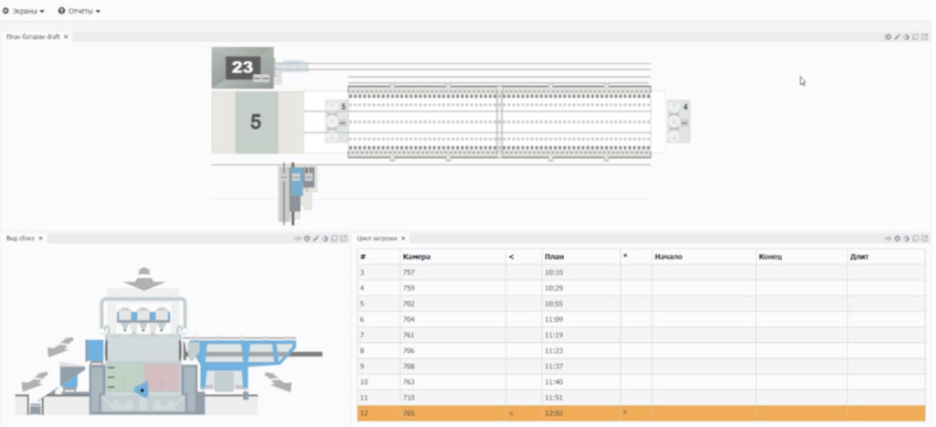This screenshot has height=427, width=936.
Task: Click the dark block numbered 23
Action: [242, 68]
